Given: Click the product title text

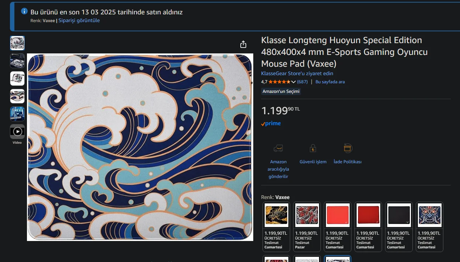Looking at the screenshot, I should pos(344,52).
